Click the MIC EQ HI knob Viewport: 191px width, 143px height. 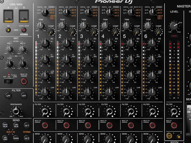coord(22,64)
